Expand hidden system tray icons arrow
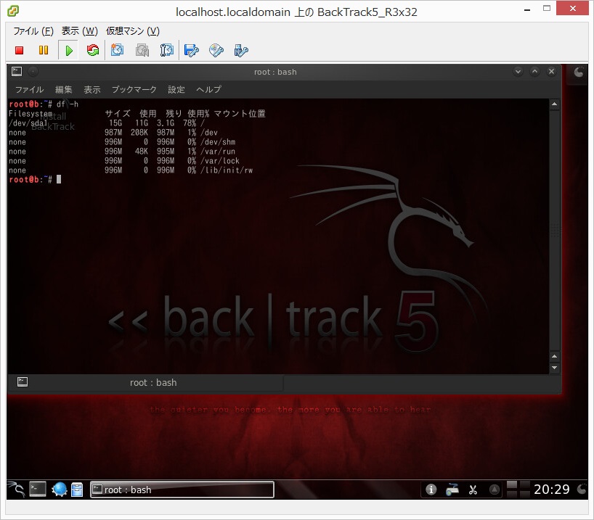The height and width of the screenshot is (520, 594). (x=494, y=490)
